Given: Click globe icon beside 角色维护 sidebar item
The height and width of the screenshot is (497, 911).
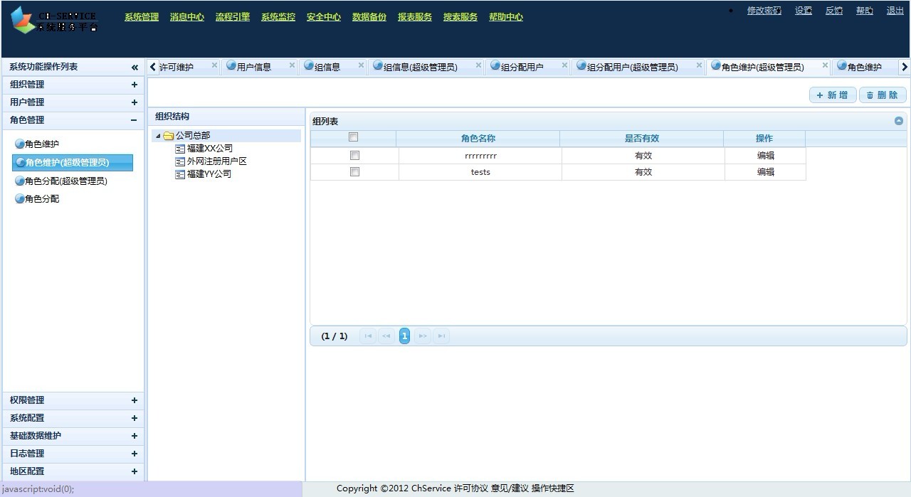Looking at the screenshot, I should pyautogui.click(x=19, y=144).
